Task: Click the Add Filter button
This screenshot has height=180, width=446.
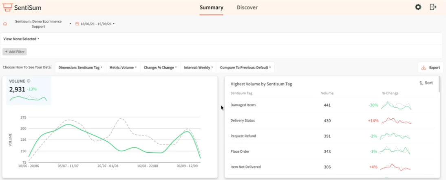Action: coord(15,51)
